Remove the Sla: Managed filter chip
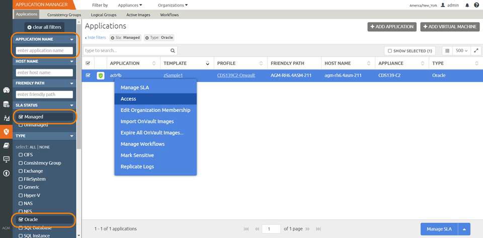This screenshot has width=483, height=238. (112, 38)
